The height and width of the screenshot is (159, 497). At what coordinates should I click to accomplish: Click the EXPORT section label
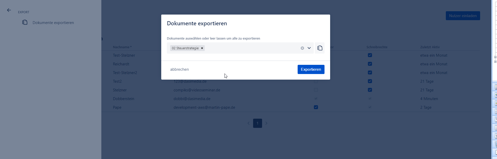(x=24, y=12)
